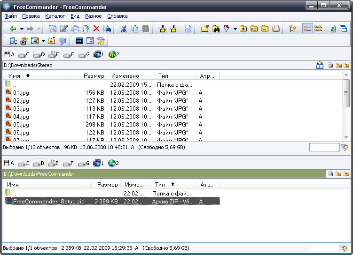Print file list with the printer icon
This screenshot has width=353, height=255.
(x=276, y=29)
